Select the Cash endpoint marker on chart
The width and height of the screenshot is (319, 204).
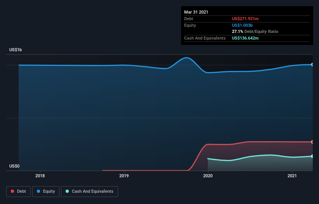[x=312, y=156]
